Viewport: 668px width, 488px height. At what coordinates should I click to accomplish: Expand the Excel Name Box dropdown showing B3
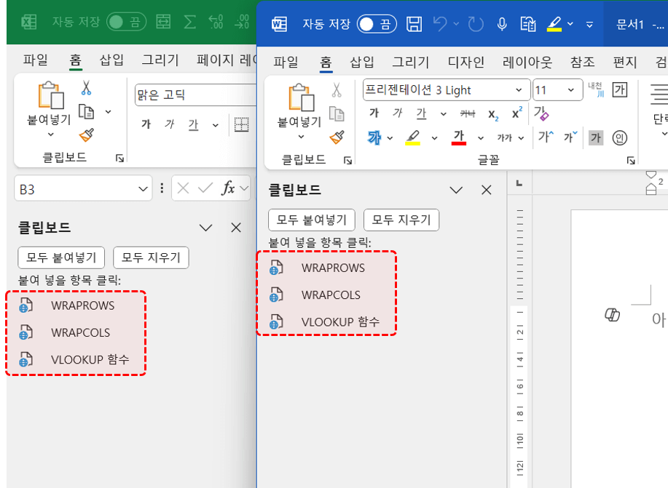tap(144, 189)
